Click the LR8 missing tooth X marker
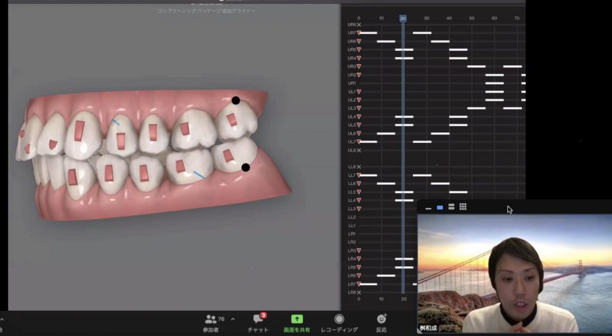The height and width of the screenshot is (336, 612). pos(359,292)
